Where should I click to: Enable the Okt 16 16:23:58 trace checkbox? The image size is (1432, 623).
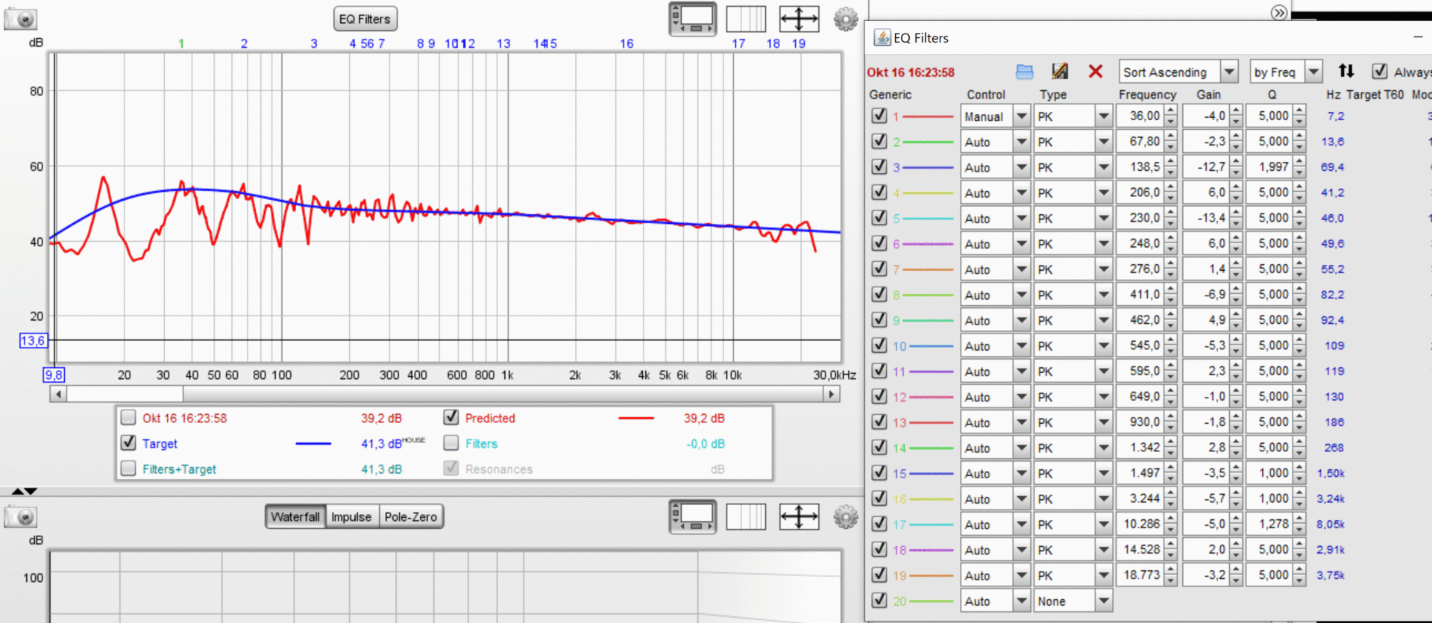click(x=128, y=418)
